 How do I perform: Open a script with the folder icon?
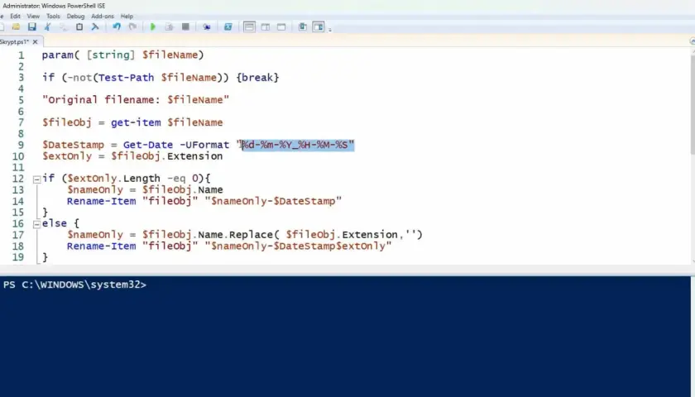tap(16, 27)
